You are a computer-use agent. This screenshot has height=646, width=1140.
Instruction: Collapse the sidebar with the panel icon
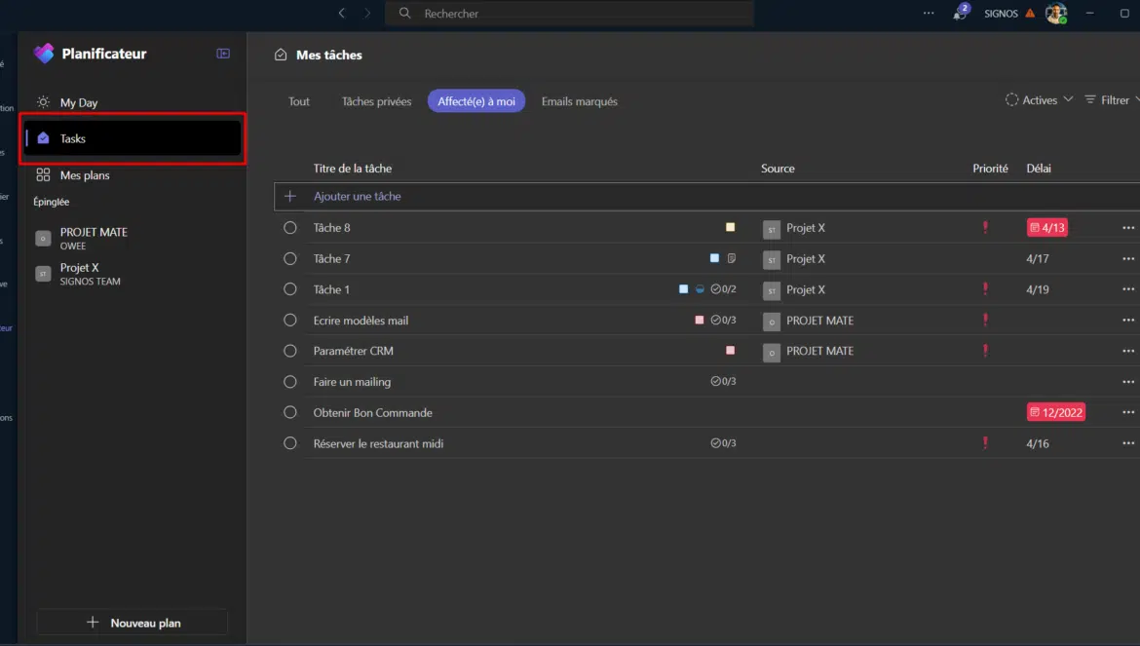[x=223, y=54]
